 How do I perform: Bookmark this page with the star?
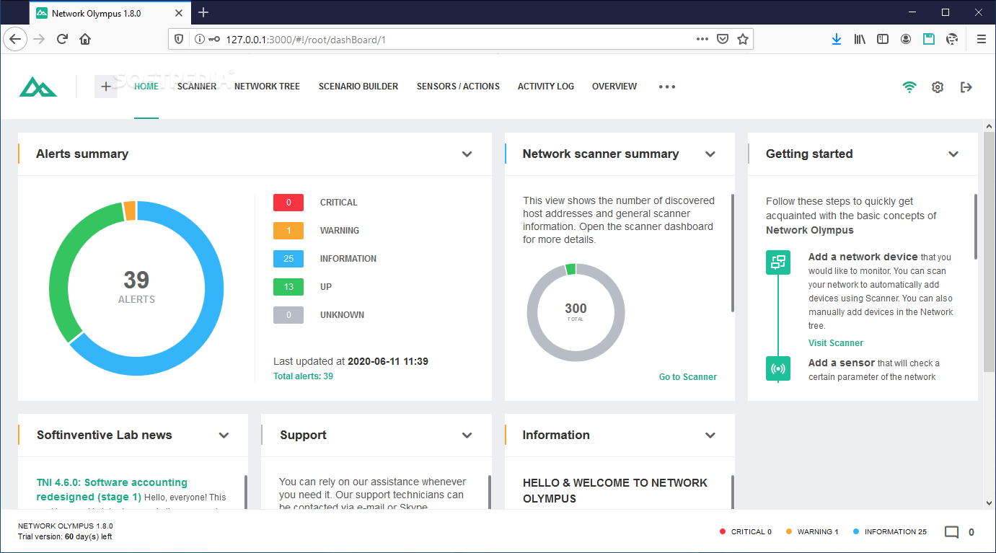743,39
